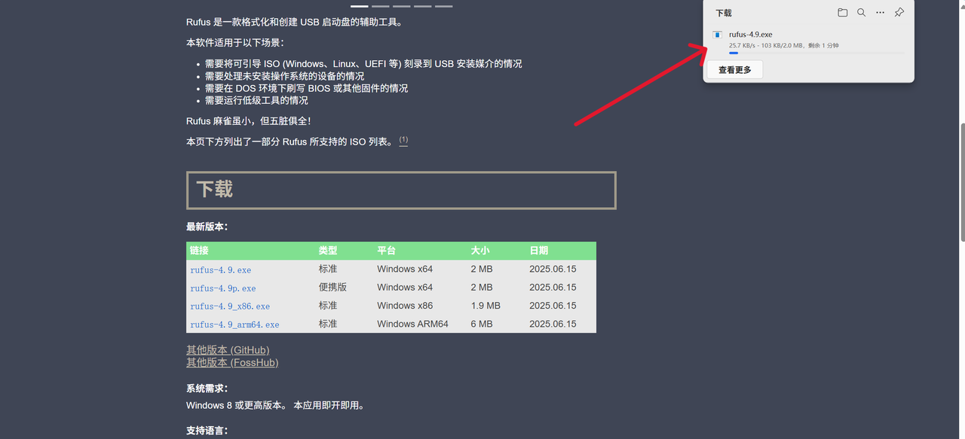This screenshot has width=965, height=439.
Task: Download the rufus-4.9_x86.exe link
Action: coord(230,306)
